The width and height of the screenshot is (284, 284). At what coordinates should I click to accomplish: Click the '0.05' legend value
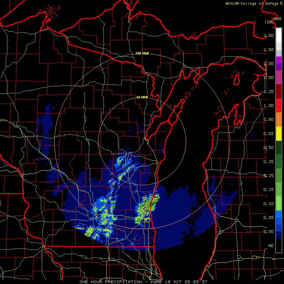tap(269, 218)
